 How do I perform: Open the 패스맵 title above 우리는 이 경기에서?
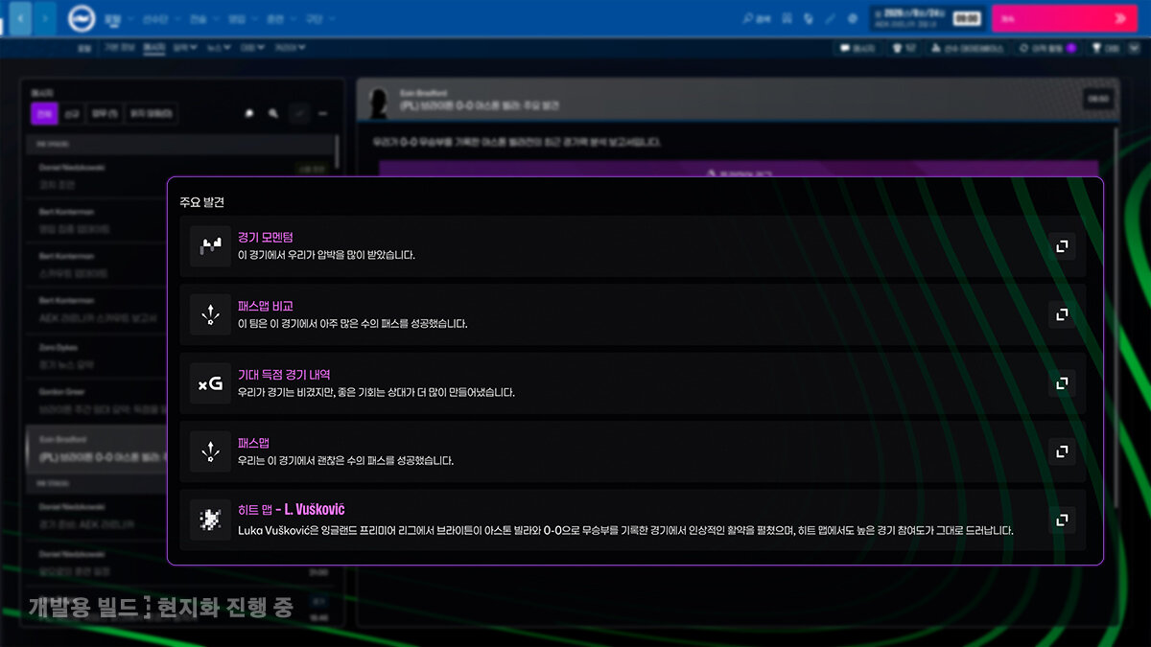pyautogui.click(x=253, y=443)
